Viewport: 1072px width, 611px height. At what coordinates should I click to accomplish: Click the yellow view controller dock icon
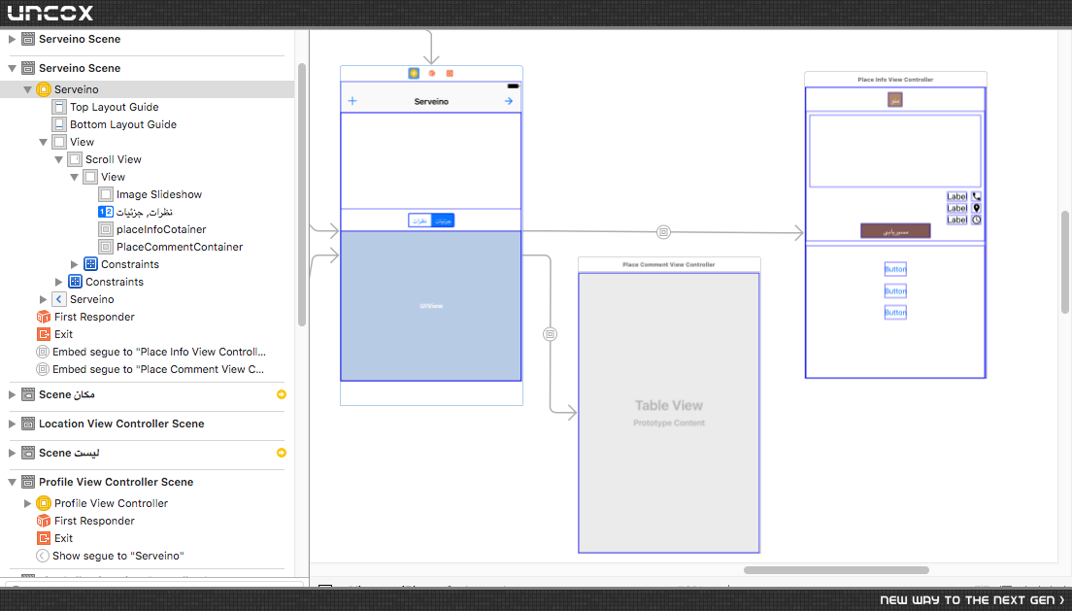[414, 73]
